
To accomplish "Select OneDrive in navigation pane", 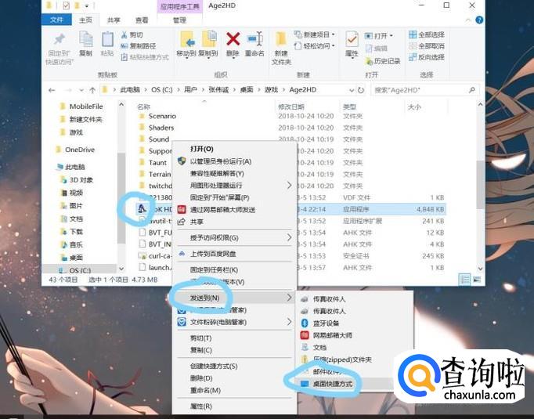I will point(80,150).
